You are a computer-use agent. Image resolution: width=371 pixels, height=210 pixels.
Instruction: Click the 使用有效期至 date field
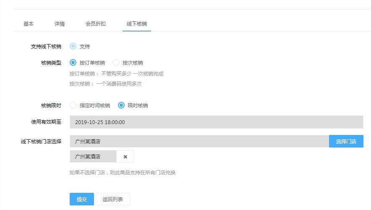coord(216,122)
